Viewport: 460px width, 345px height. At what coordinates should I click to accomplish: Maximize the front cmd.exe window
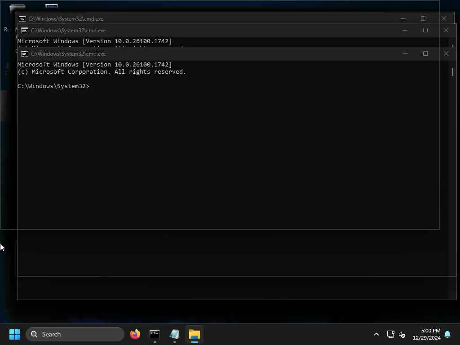(x=425, y=54)
